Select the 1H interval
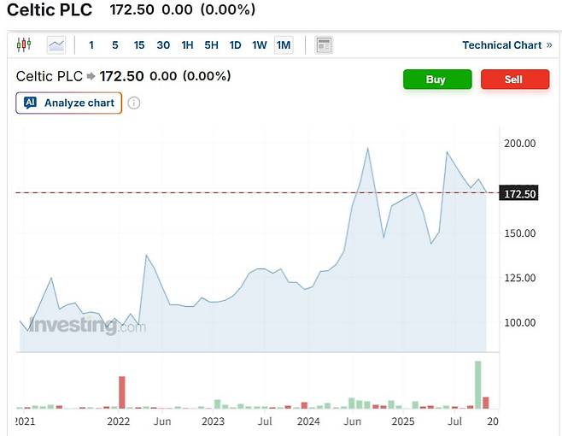The width and height of the screenshot is (562, 436). 187,45
